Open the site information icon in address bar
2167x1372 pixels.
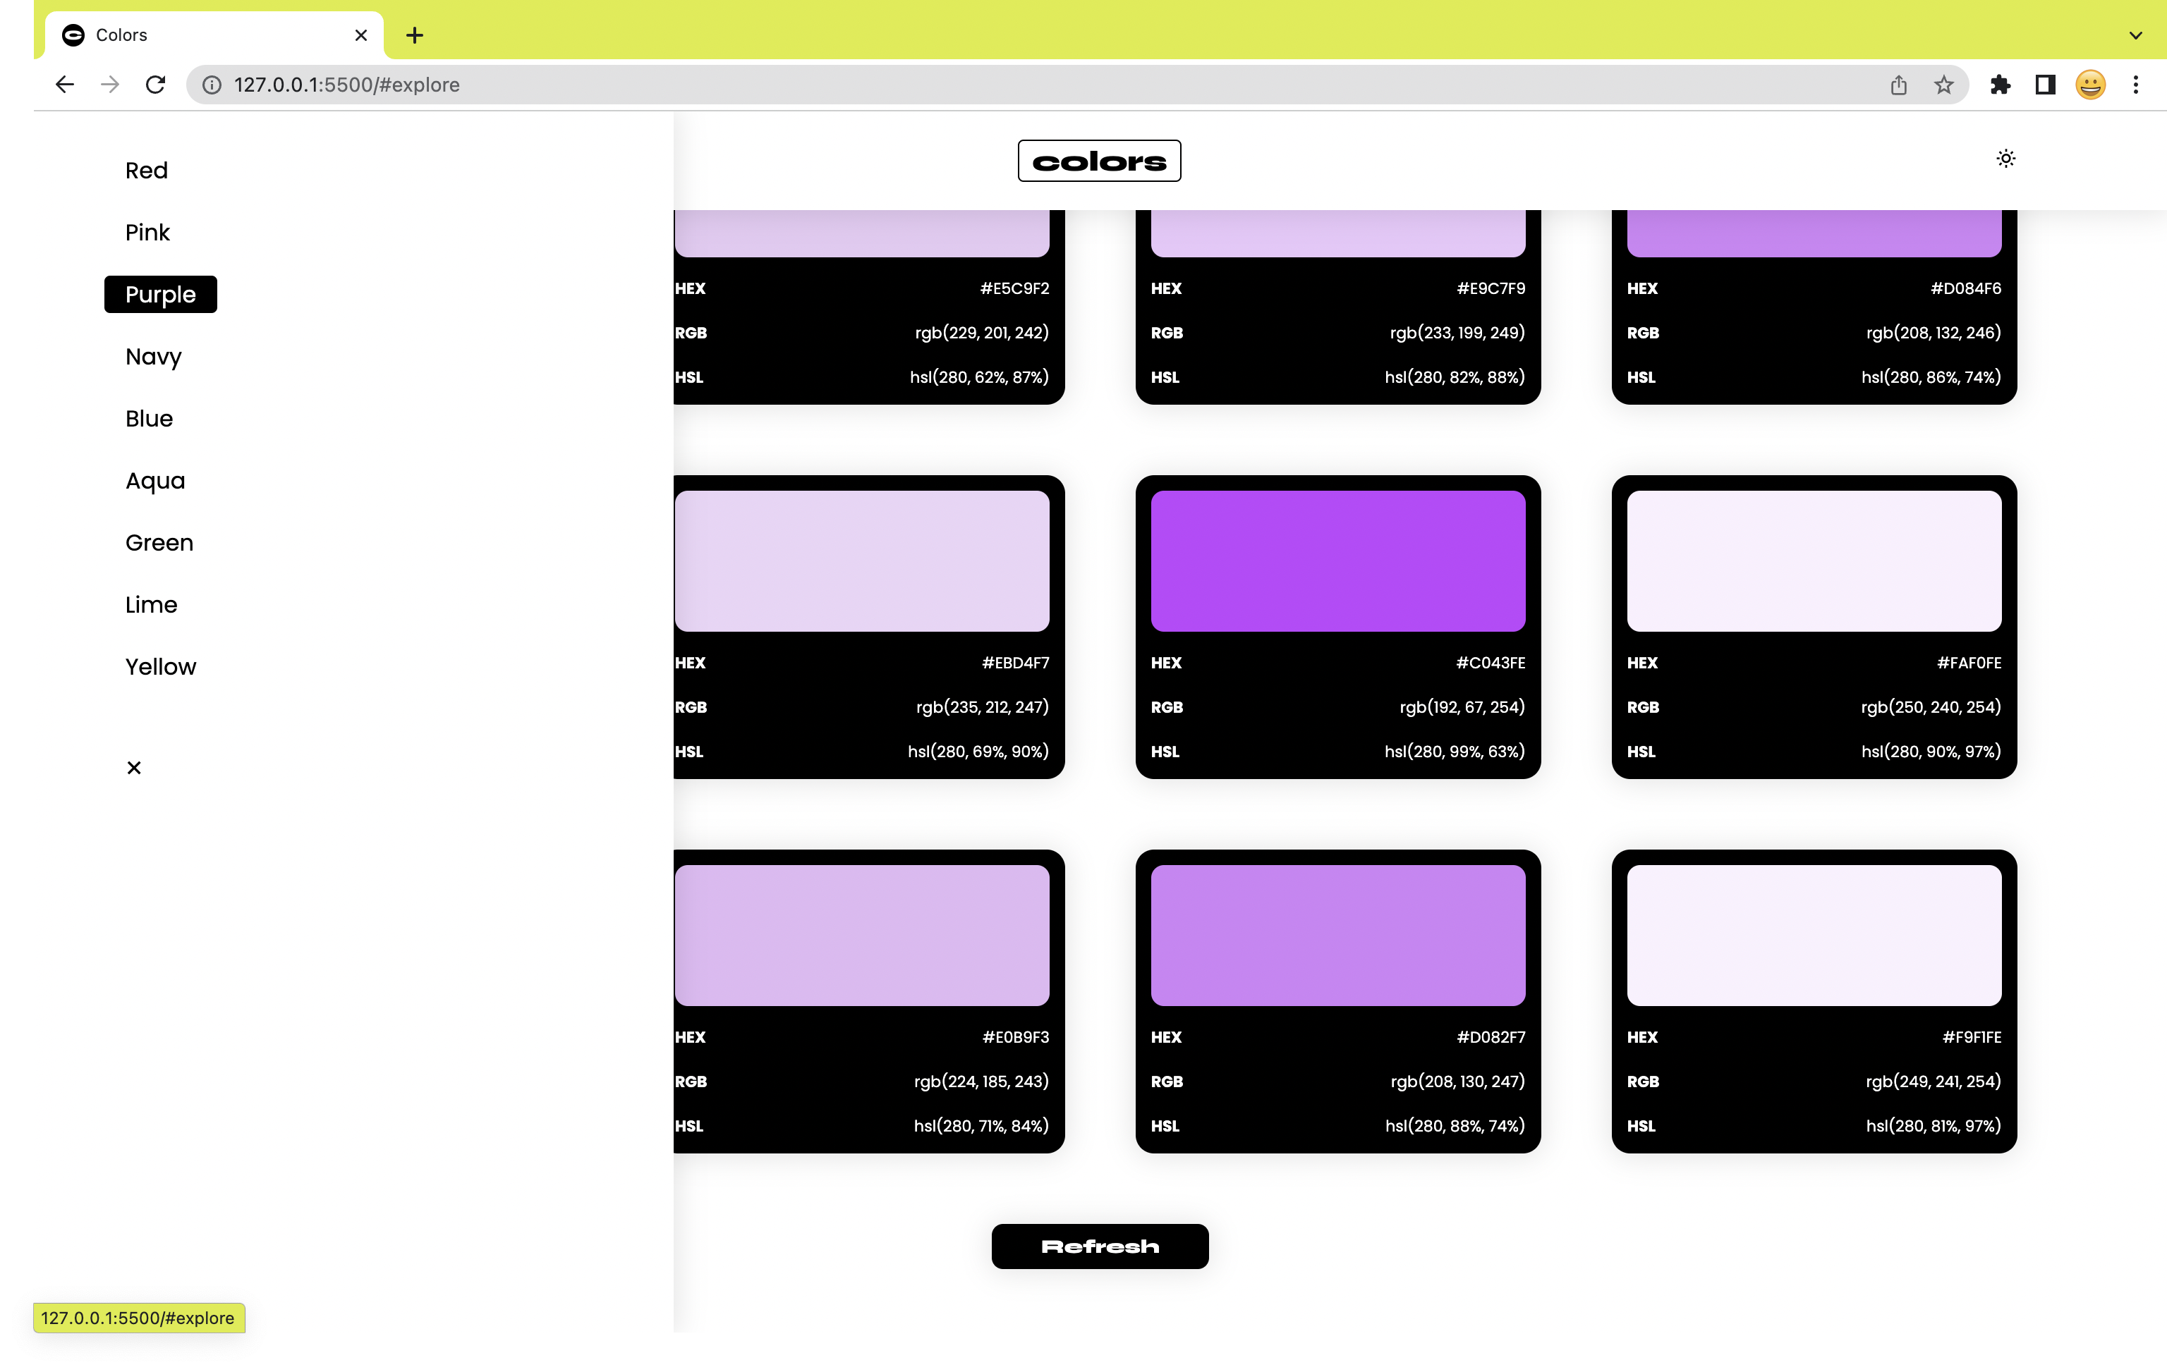212,85
